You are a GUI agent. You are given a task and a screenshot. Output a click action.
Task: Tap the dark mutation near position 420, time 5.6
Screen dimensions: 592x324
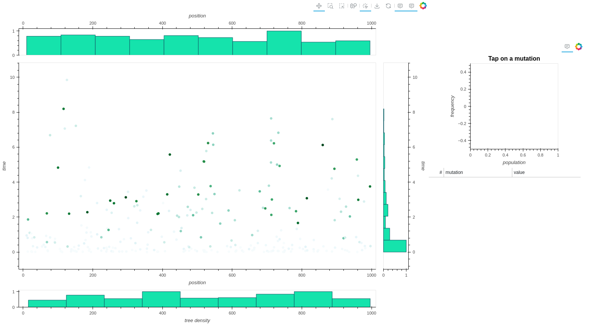click(170, 155)
